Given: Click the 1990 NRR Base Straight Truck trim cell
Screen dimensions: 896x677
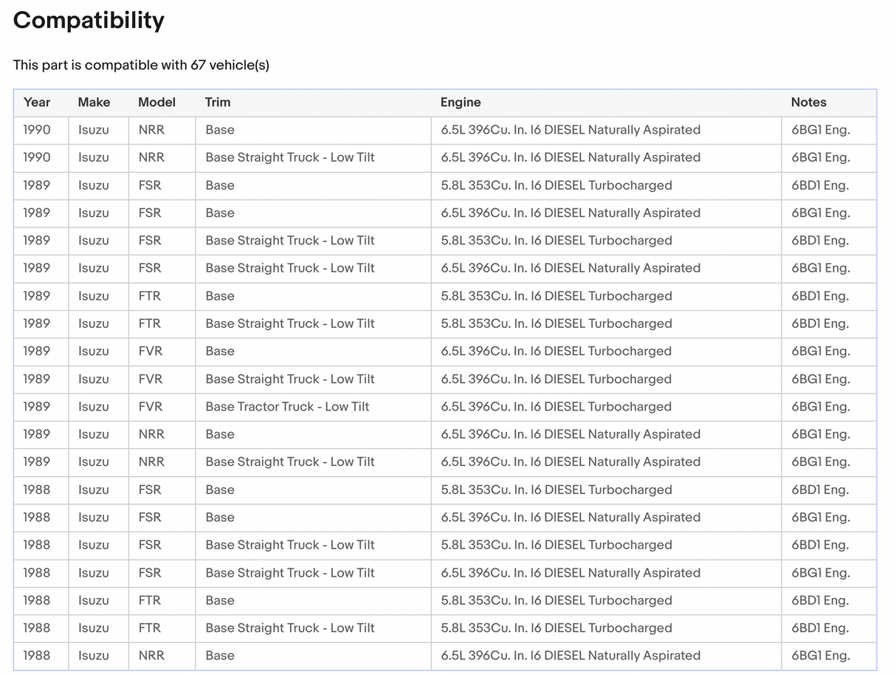Looking at the screenshot, I should (290, 157).
